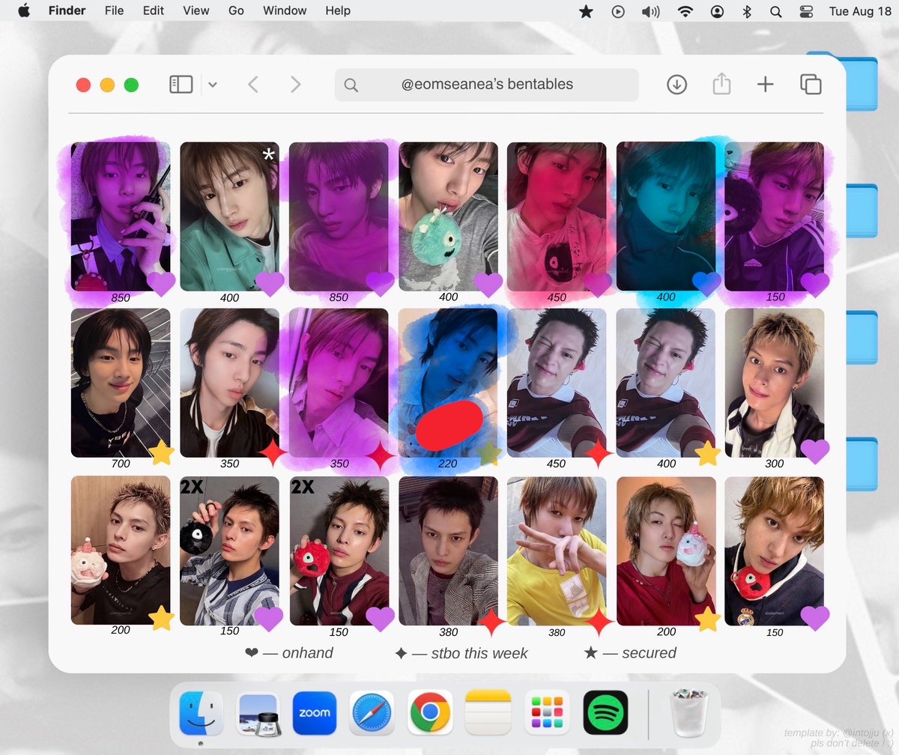Click the share icon in the toolbar
The image size is (899, 755).
click(721, 84)
